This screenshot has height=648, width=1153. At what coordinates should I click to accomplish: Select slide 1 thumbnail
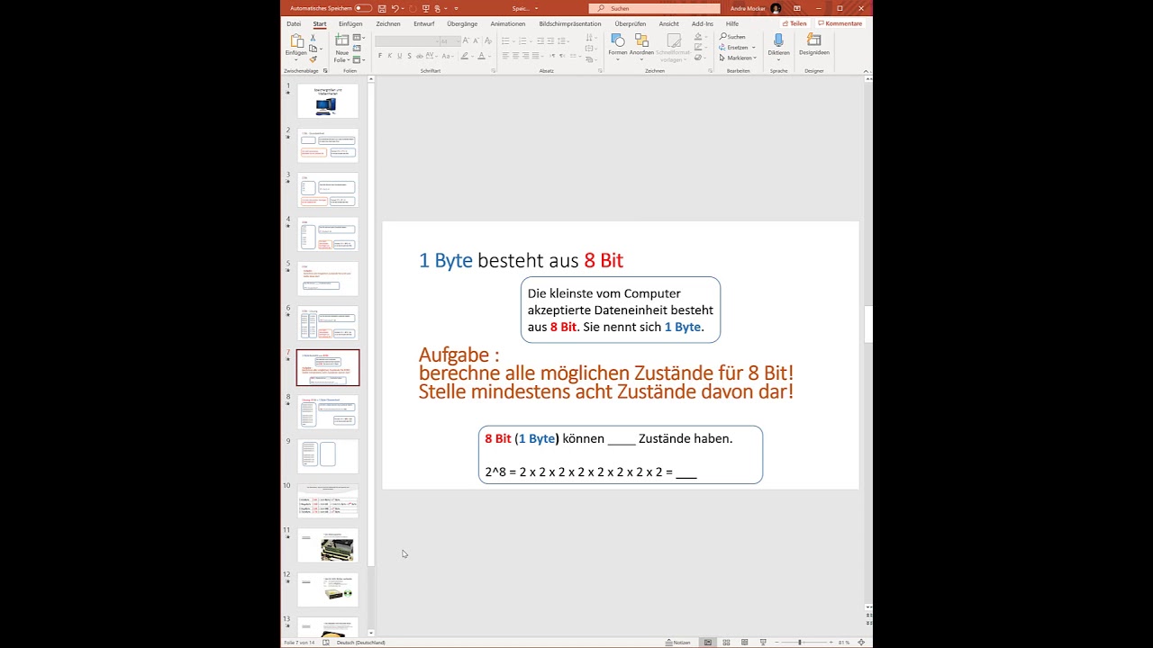[x=328, y=101]
